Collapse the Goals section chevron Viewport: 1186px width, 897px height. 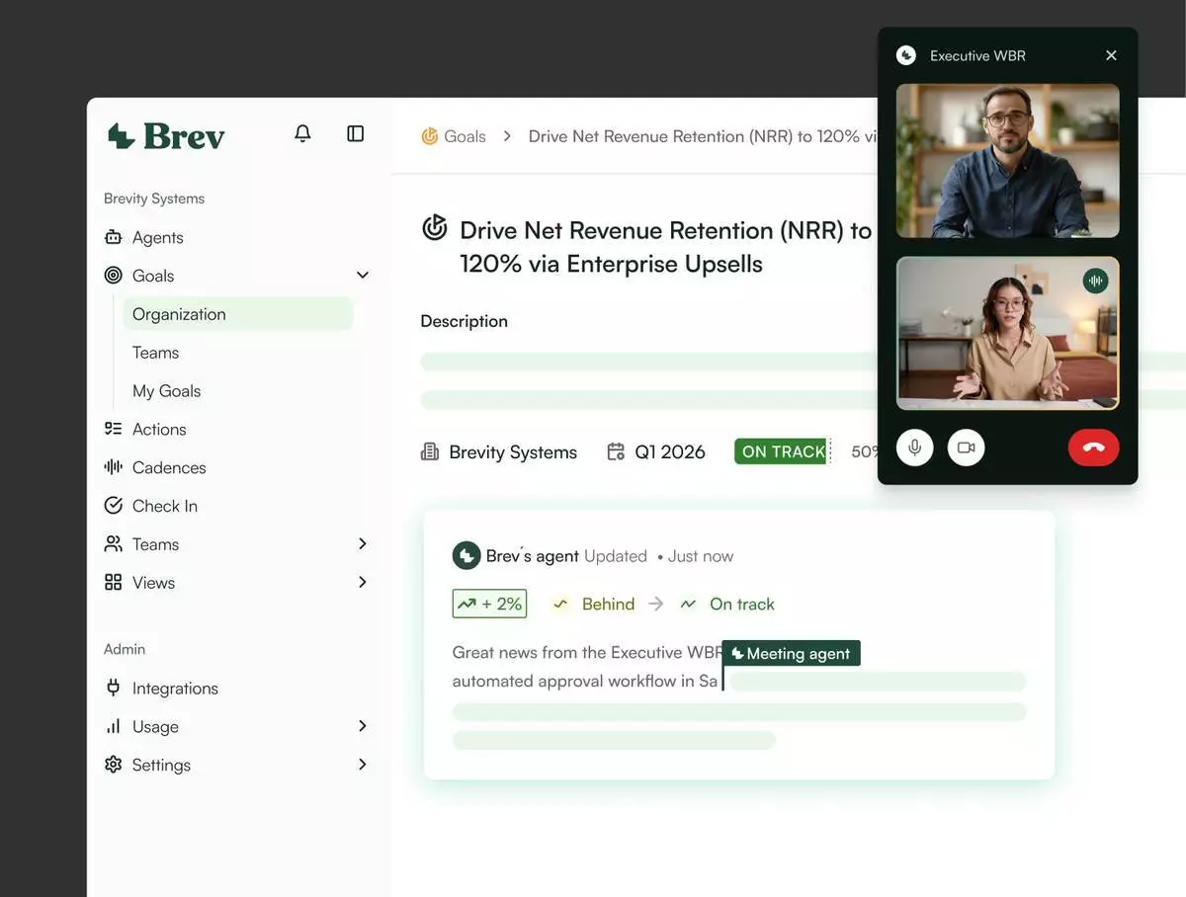point(363,276)
